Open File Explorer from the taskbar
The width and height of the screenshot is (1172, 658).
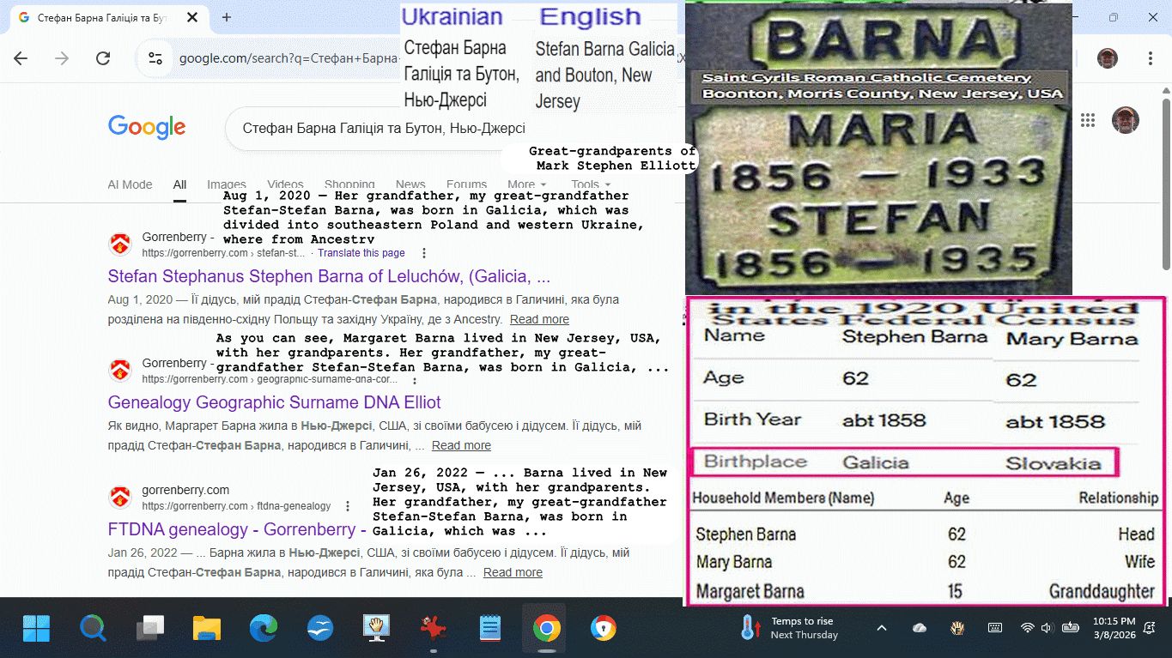[x=207, y=629]
